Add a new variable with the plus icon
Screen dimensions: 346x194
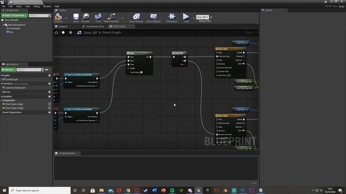[49, 96]
